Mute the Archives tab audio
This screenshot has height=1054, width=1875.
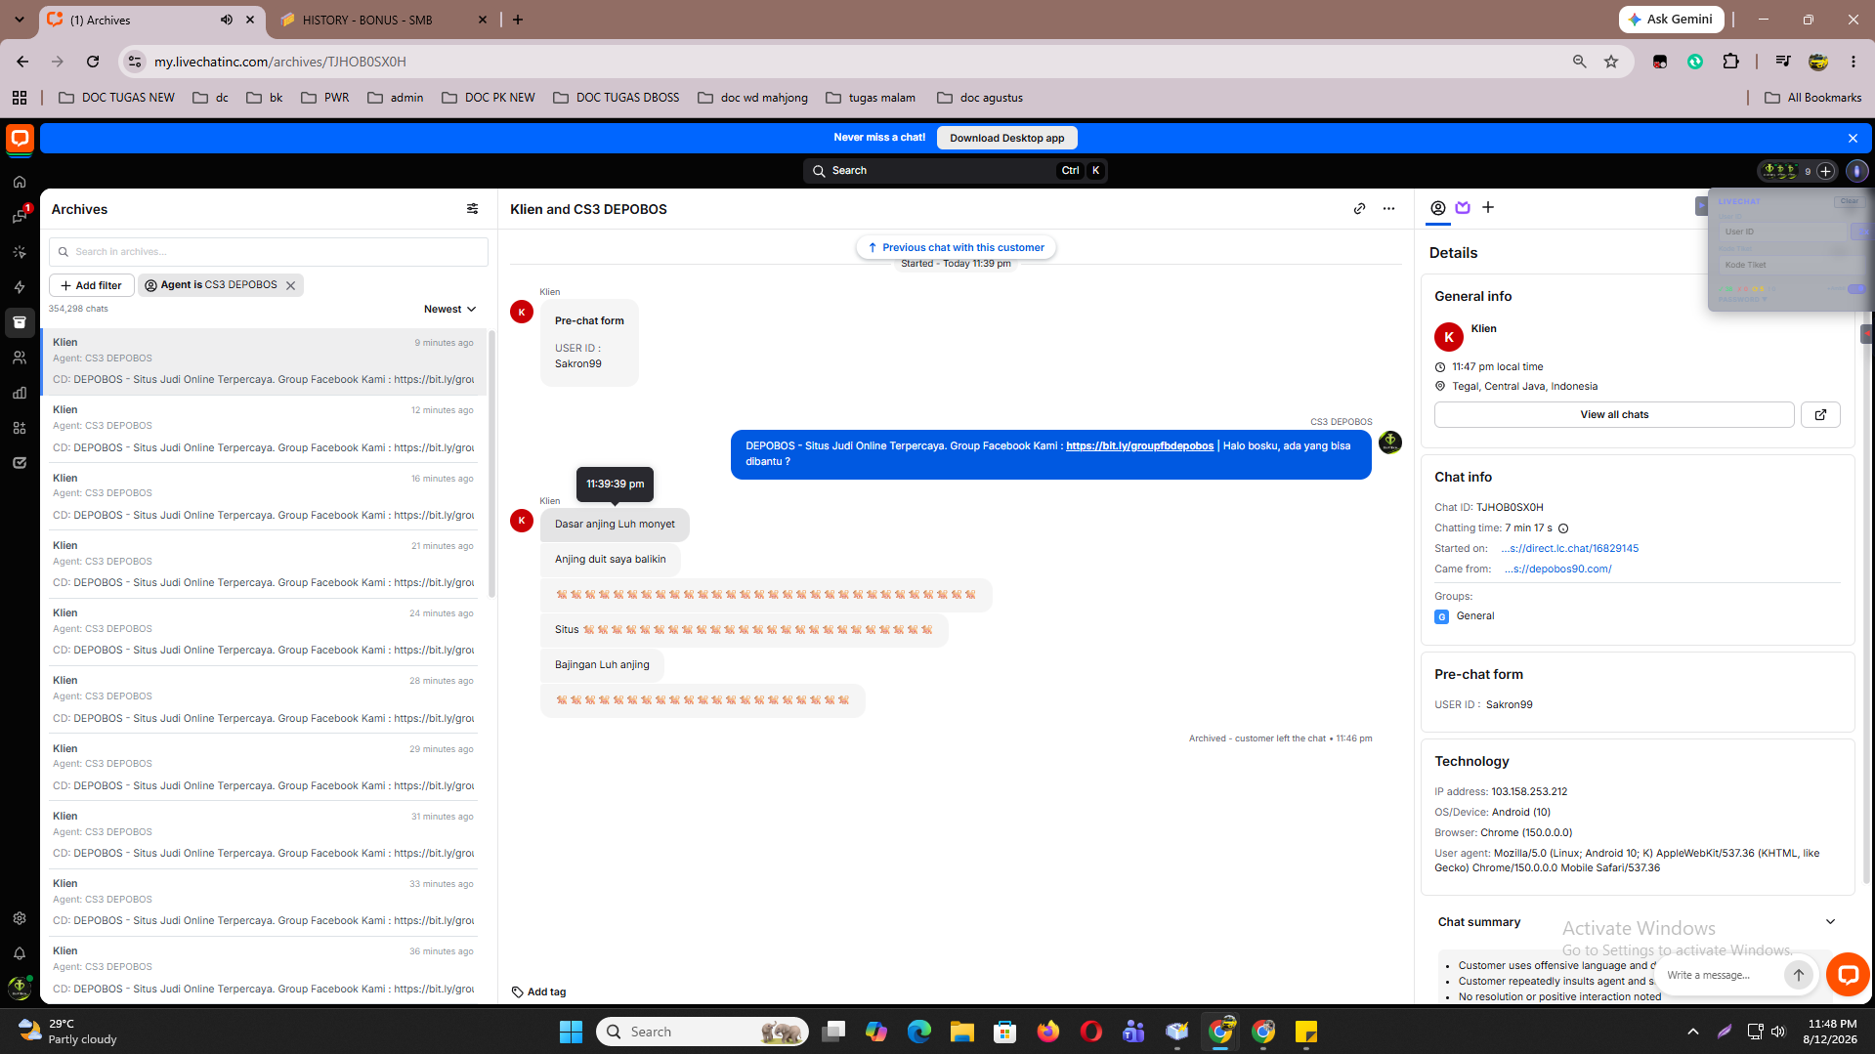pos(227,20)
